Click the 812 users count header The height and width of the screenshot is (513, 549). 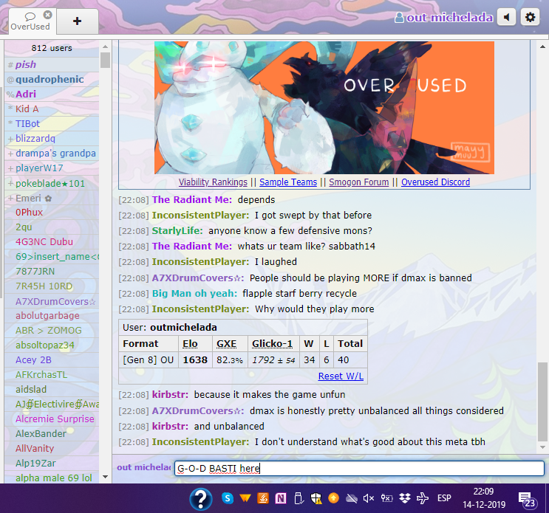point(52,48)
